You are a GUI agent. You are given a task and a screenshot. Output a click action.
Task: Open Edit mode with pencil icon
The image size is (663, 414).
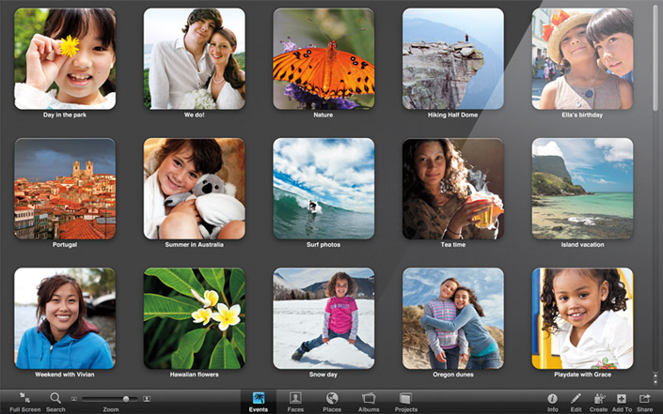pyautogui.click(x=576, y=398)
